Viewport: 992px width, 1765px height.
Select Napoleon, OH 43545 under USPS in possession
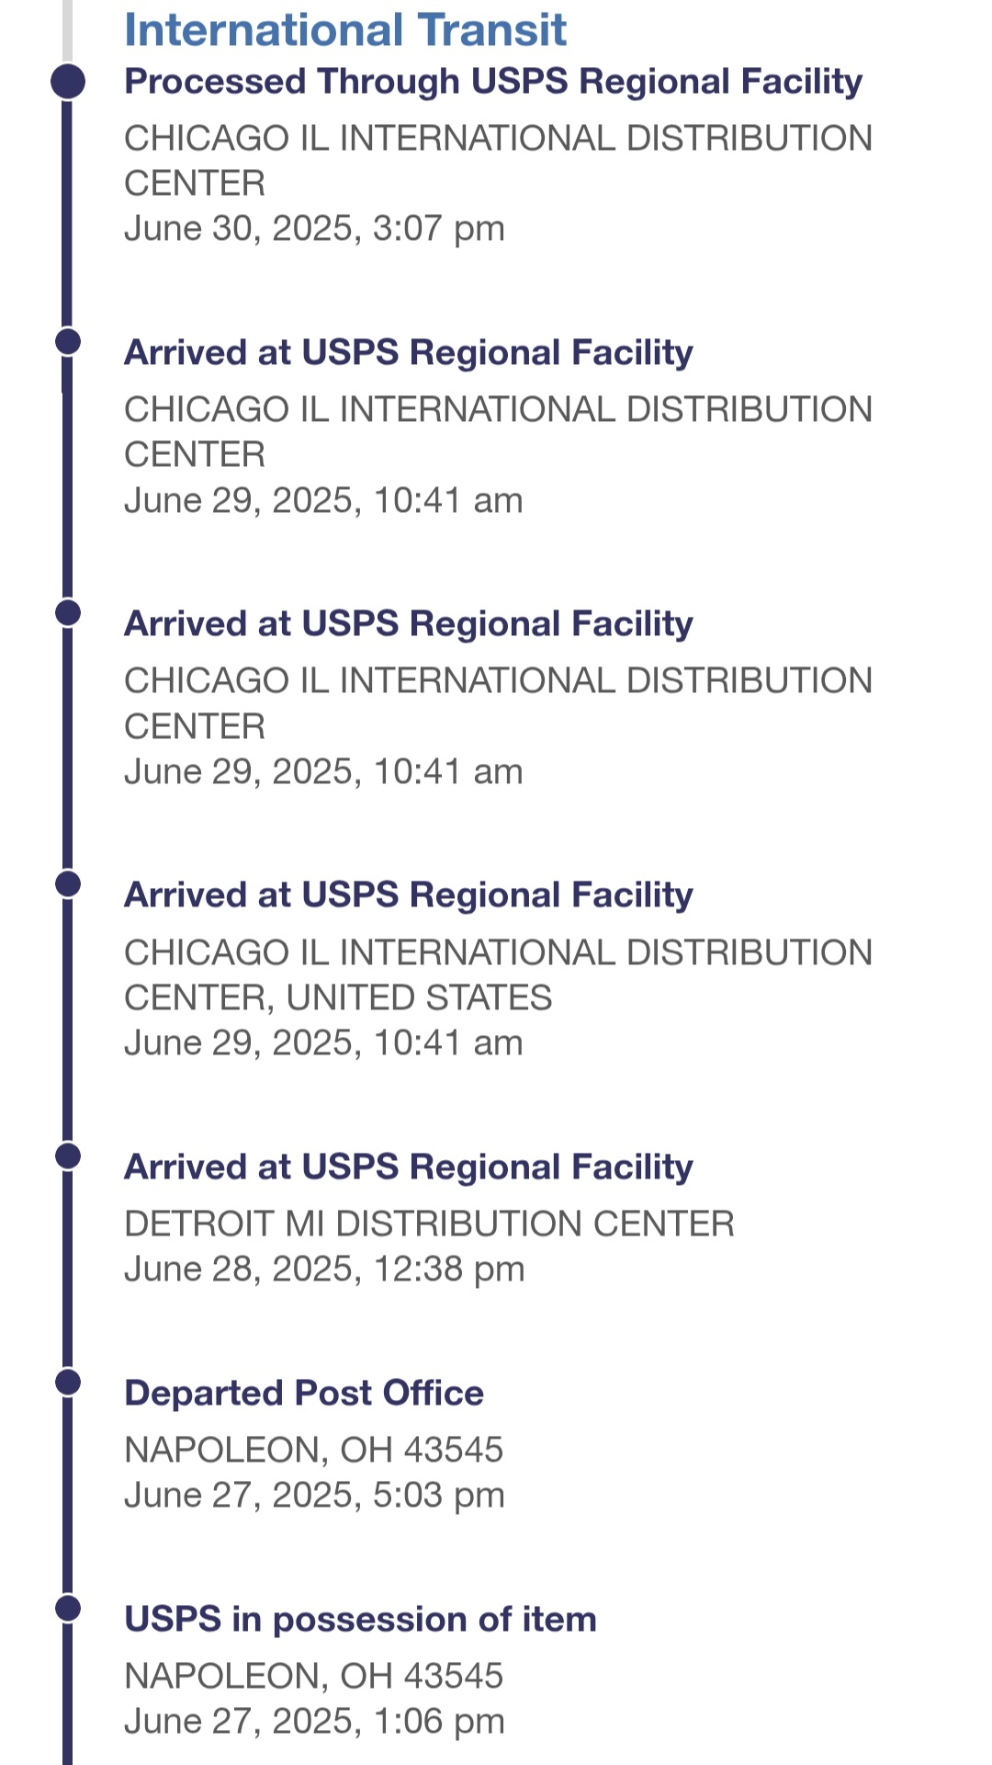tap(313, 1676)
